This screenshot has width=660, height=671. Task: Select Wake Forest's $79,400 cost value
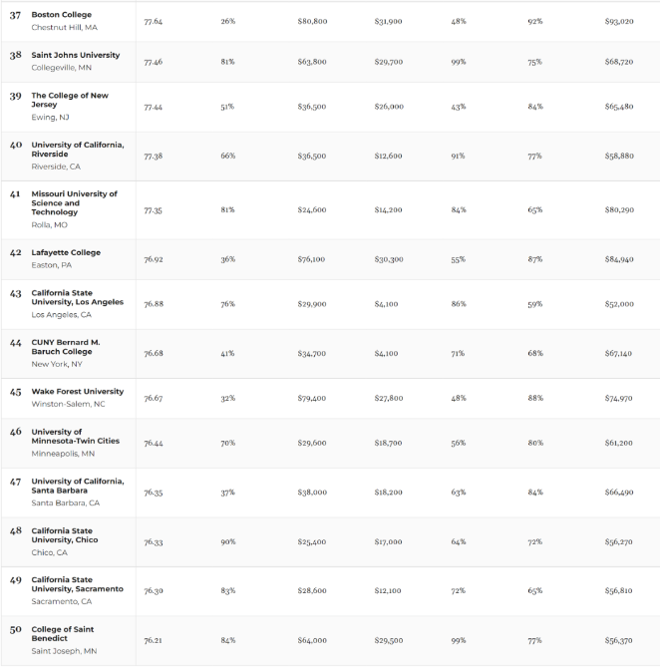pyautogui.click(x=311, y=398)
